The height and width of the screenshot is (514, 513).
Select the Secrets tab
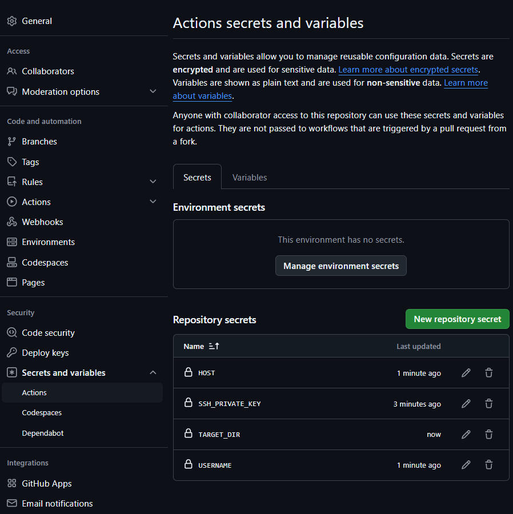pyautogui.click(x=197, y=178)
